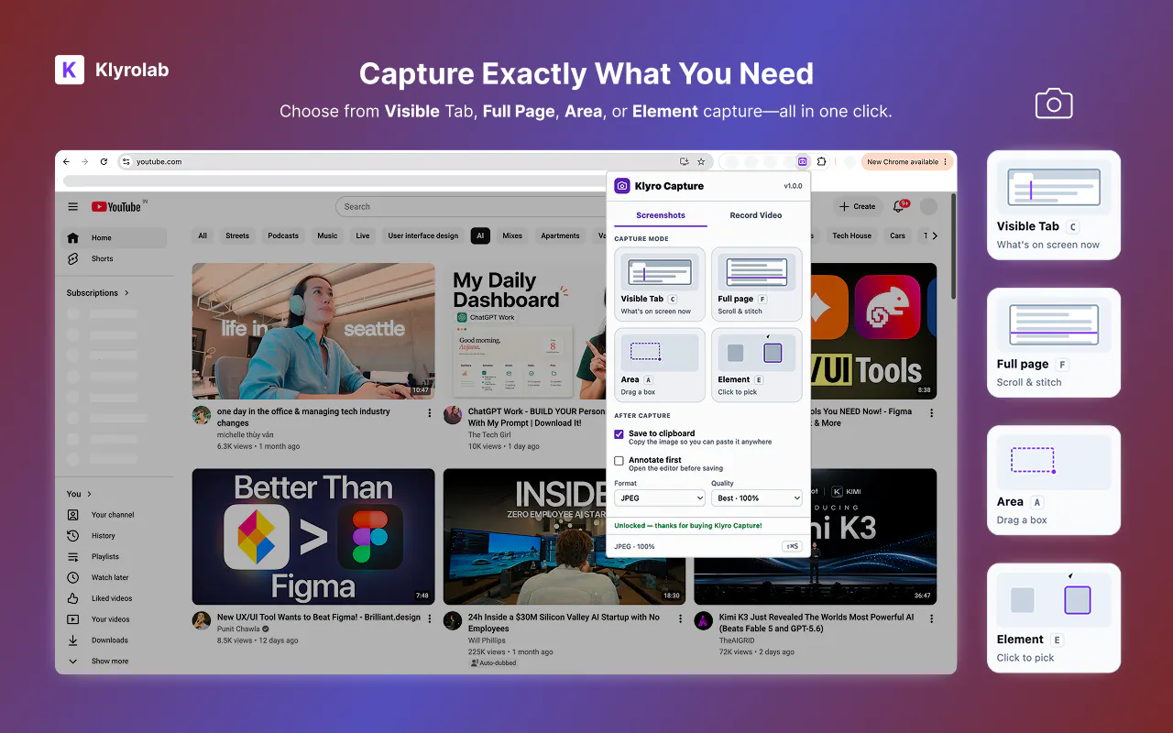Viewport: 1173px width, 733px height.
Task: Expand Subscriptions in the sidebar
Action: [97, 293]
